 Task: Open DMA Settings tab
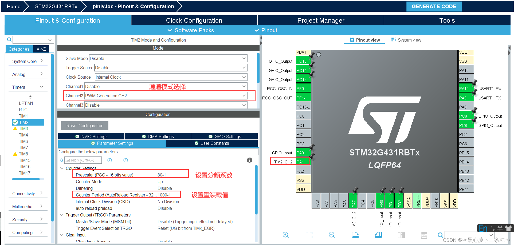[x=158, y=136]
